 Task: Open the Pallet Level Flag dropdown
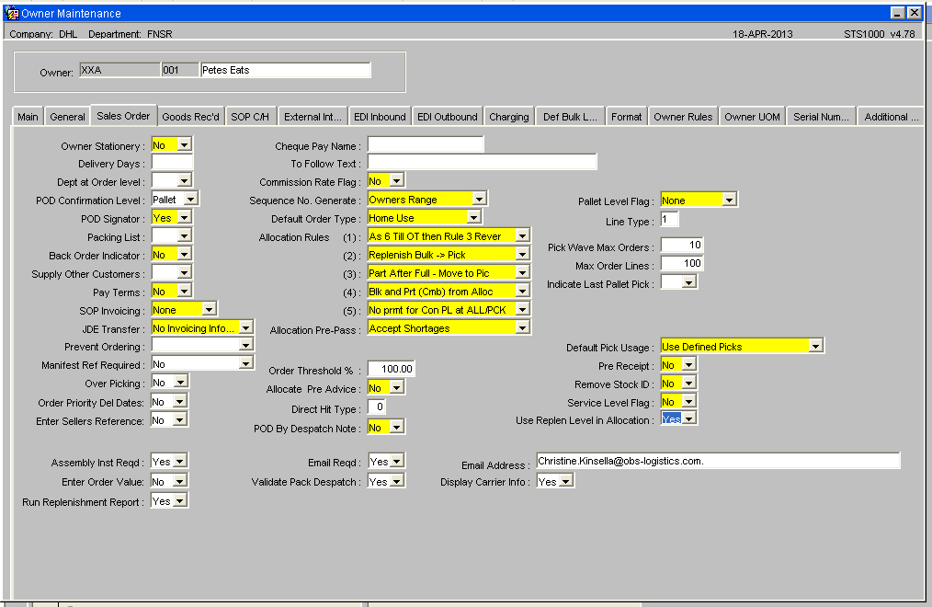pos(729,200)
